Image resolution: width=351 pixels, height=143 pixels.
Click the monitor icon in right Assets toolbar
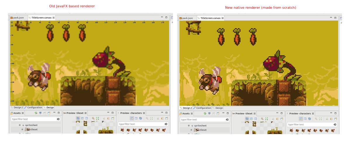(209, 113)
